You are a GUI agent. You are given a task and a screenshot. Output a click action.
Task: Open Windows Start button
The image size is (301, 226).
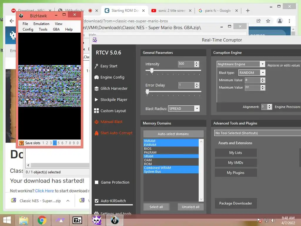click(7, 220)
